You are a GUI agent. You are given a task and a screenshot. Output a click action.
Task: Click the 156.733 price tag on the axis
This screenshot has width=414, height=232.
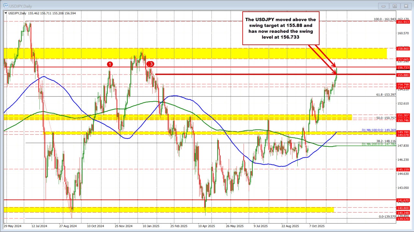pos(404,68)
